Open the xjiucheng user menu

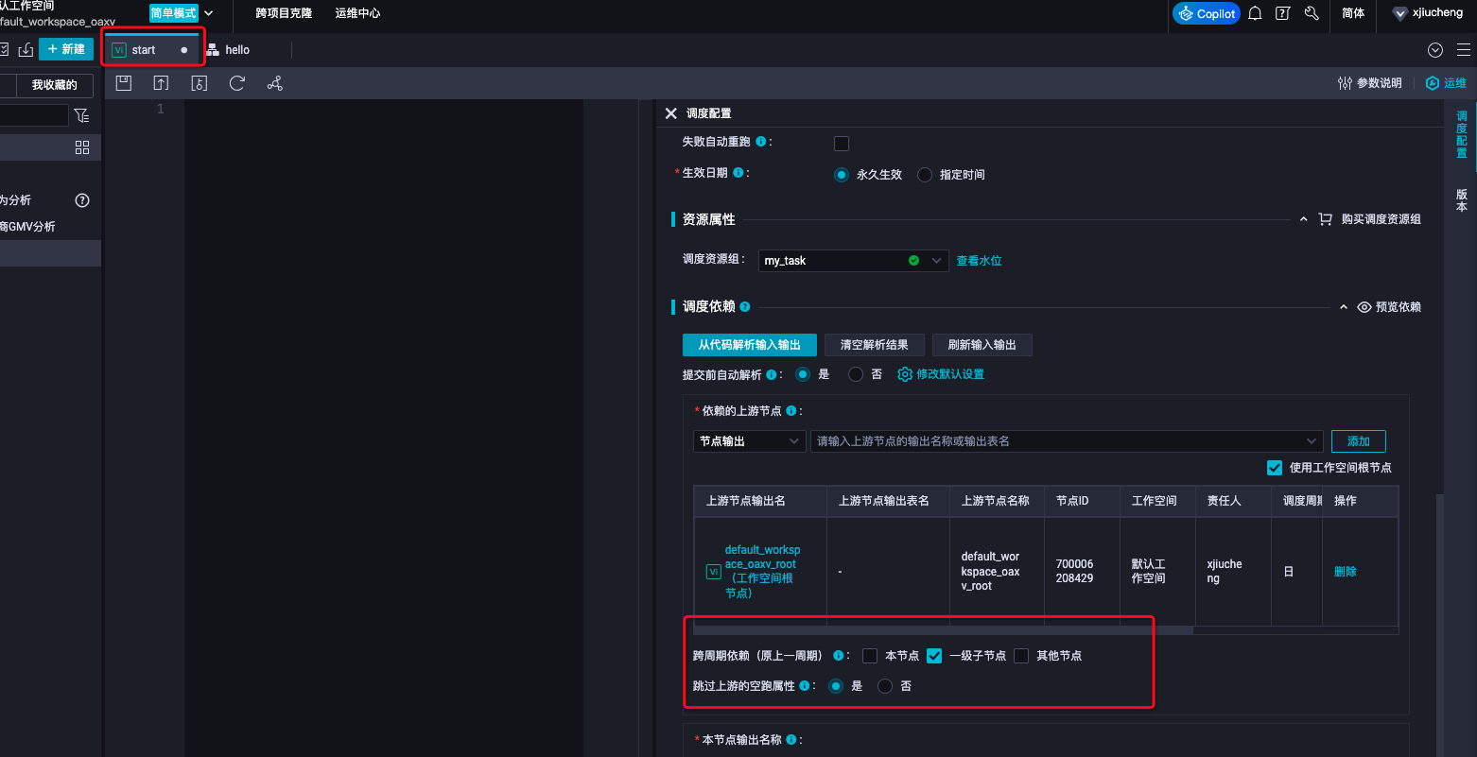1428,13
